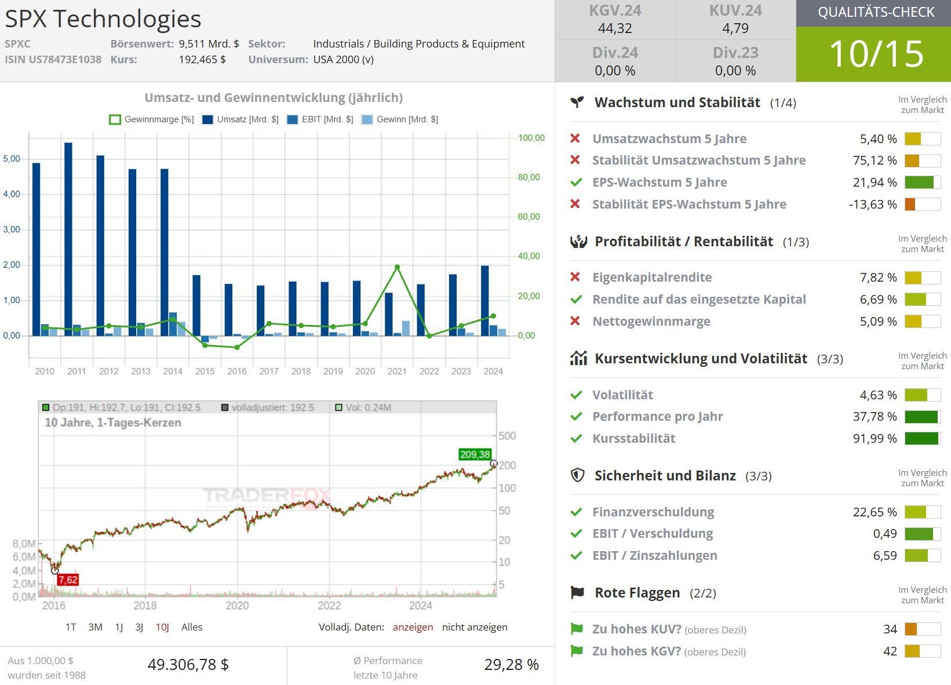Click the plant icon beside Wachstum und Stabilität
951x685 pixels.
(577, 103)
